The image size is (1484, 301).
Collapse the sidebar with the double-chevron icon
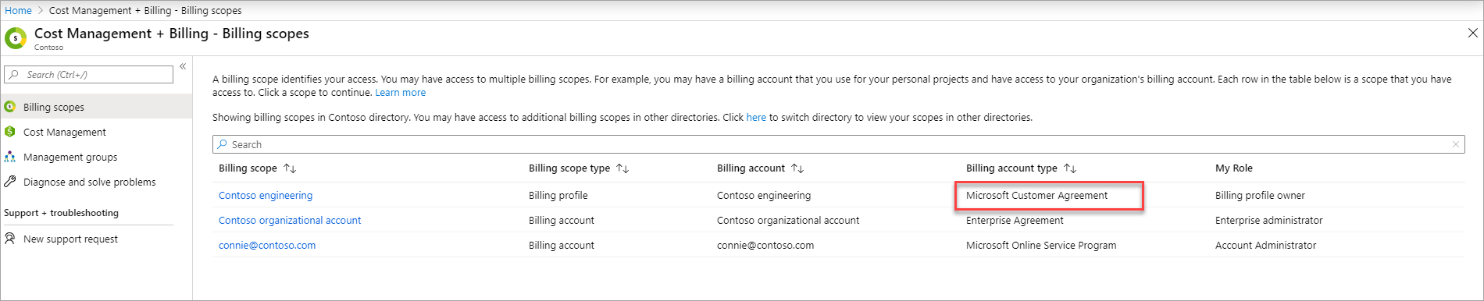coord(183,66)
